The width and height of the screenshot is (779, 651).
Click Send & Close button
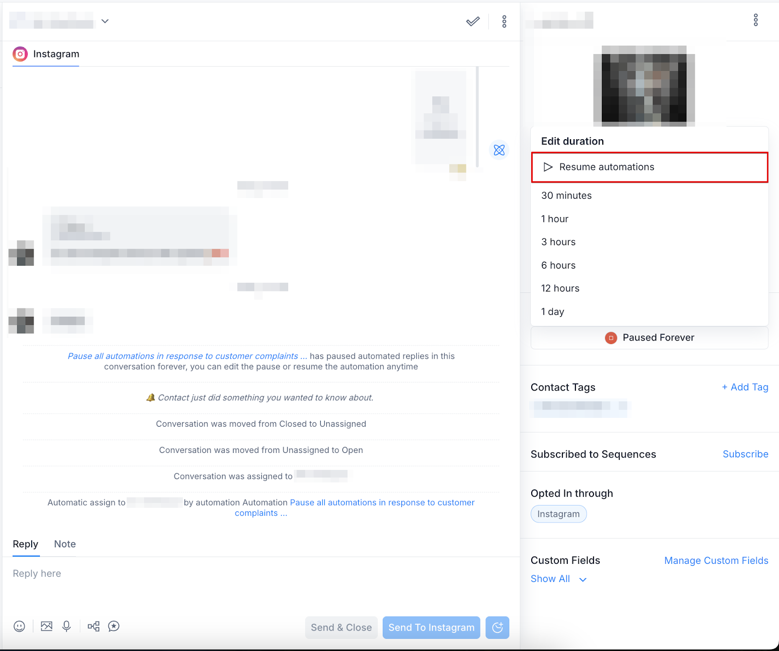click(341, 628)
